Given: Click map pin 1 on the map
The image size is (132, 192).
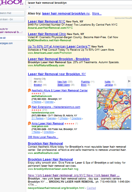Looking at the screenshot, I should [111, 106].
